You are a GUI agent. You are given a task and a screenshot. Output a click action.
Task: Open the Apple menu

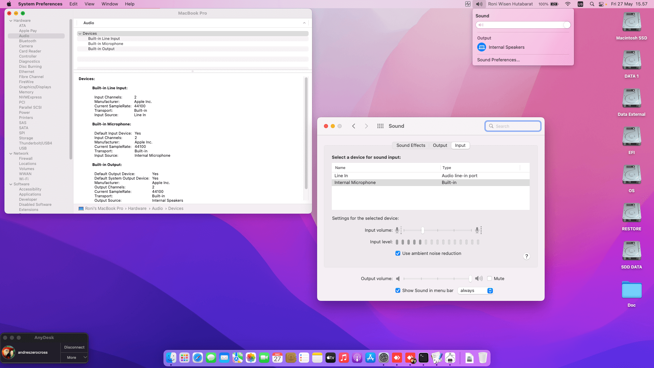(9, 4)
